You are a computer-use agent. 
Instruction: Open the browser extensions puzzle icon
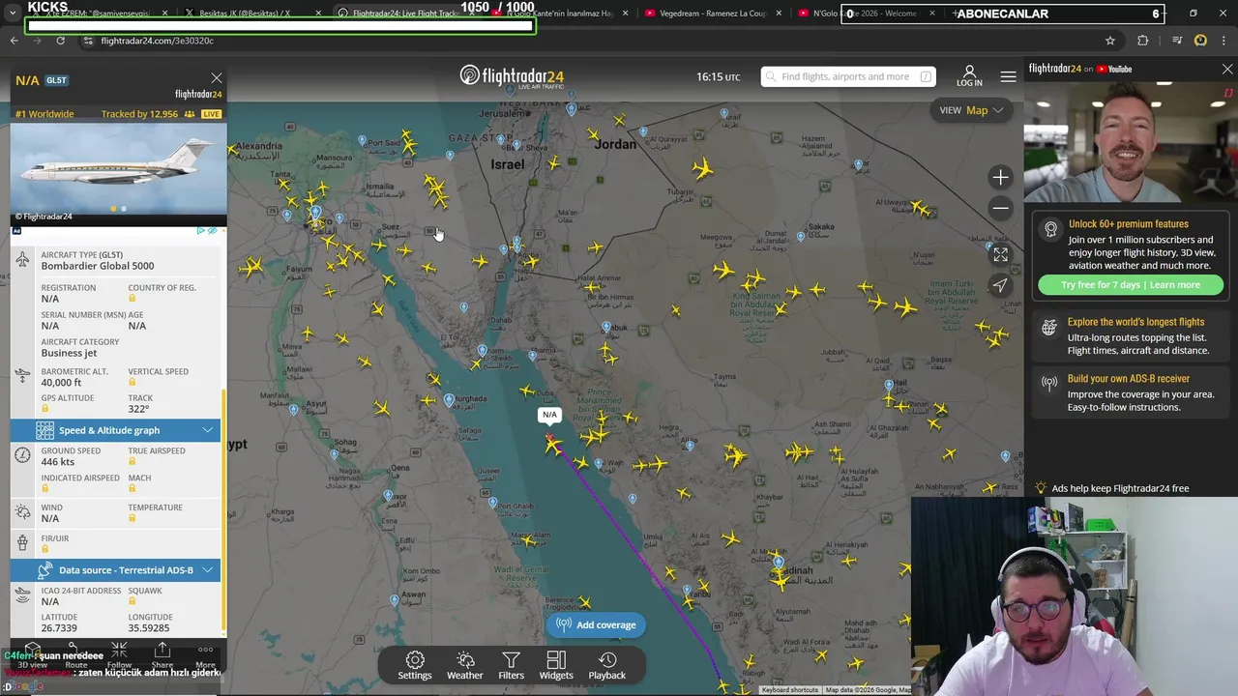[1143, 41]
